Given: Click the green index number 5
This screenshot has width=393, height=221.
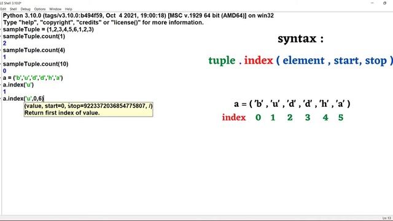Looking at the screenshot, I should (x=341, y=117).
